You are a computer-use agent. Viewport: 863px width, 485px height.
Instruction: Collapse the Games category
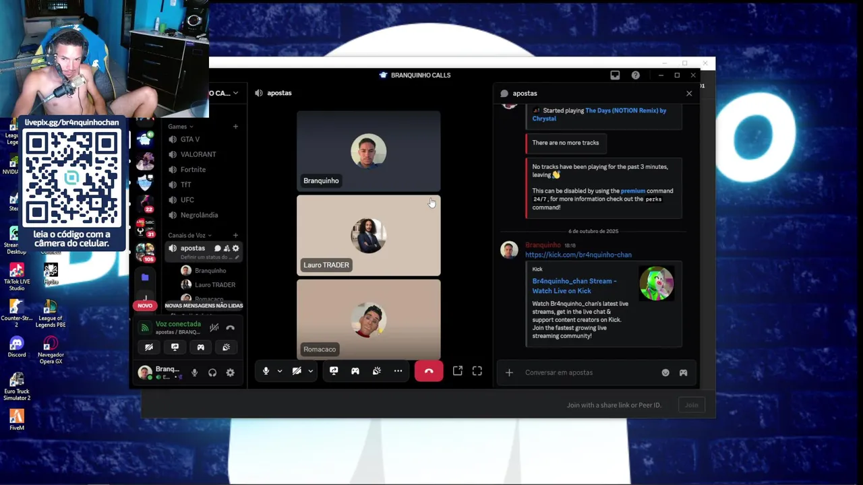click(x=181, y=127)
